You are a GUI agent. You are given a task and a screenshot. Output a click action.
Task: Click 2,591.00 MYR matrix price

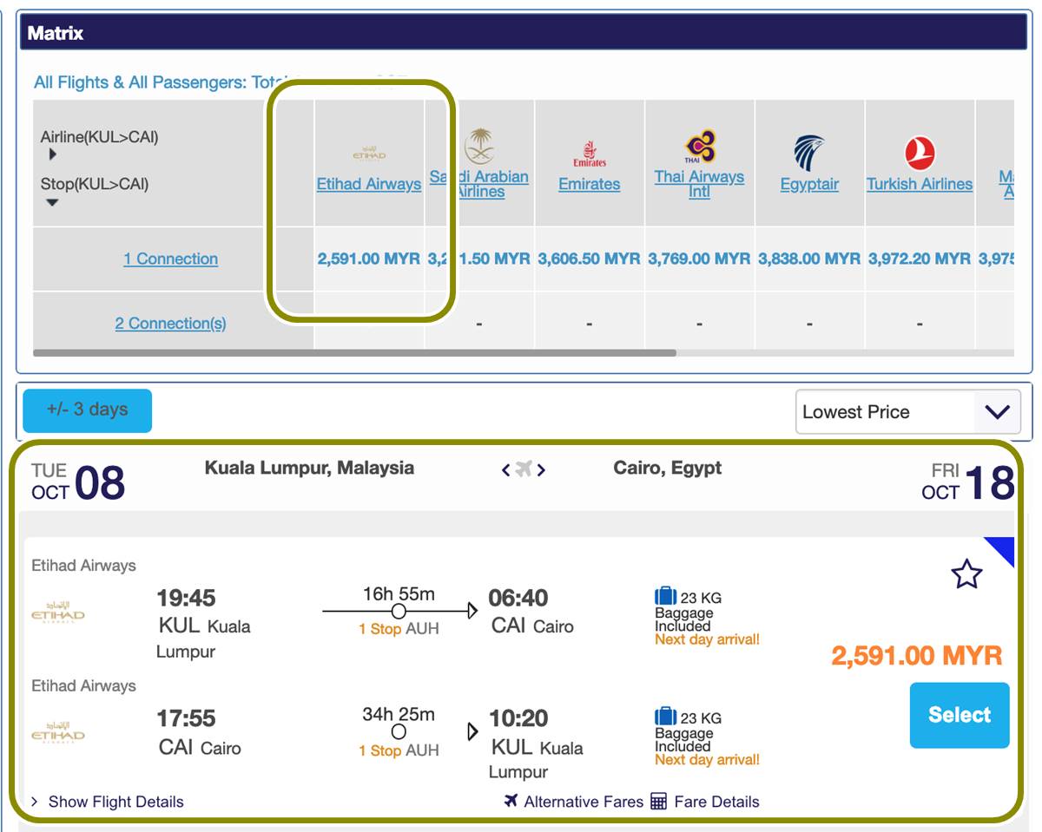click(x=369, y=259)
